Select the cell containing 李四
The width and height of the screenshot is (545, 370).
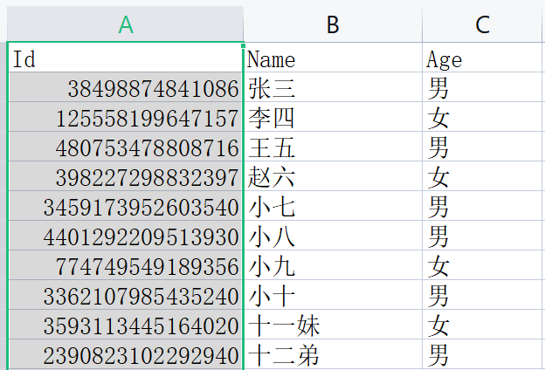[x=332, y=118]
